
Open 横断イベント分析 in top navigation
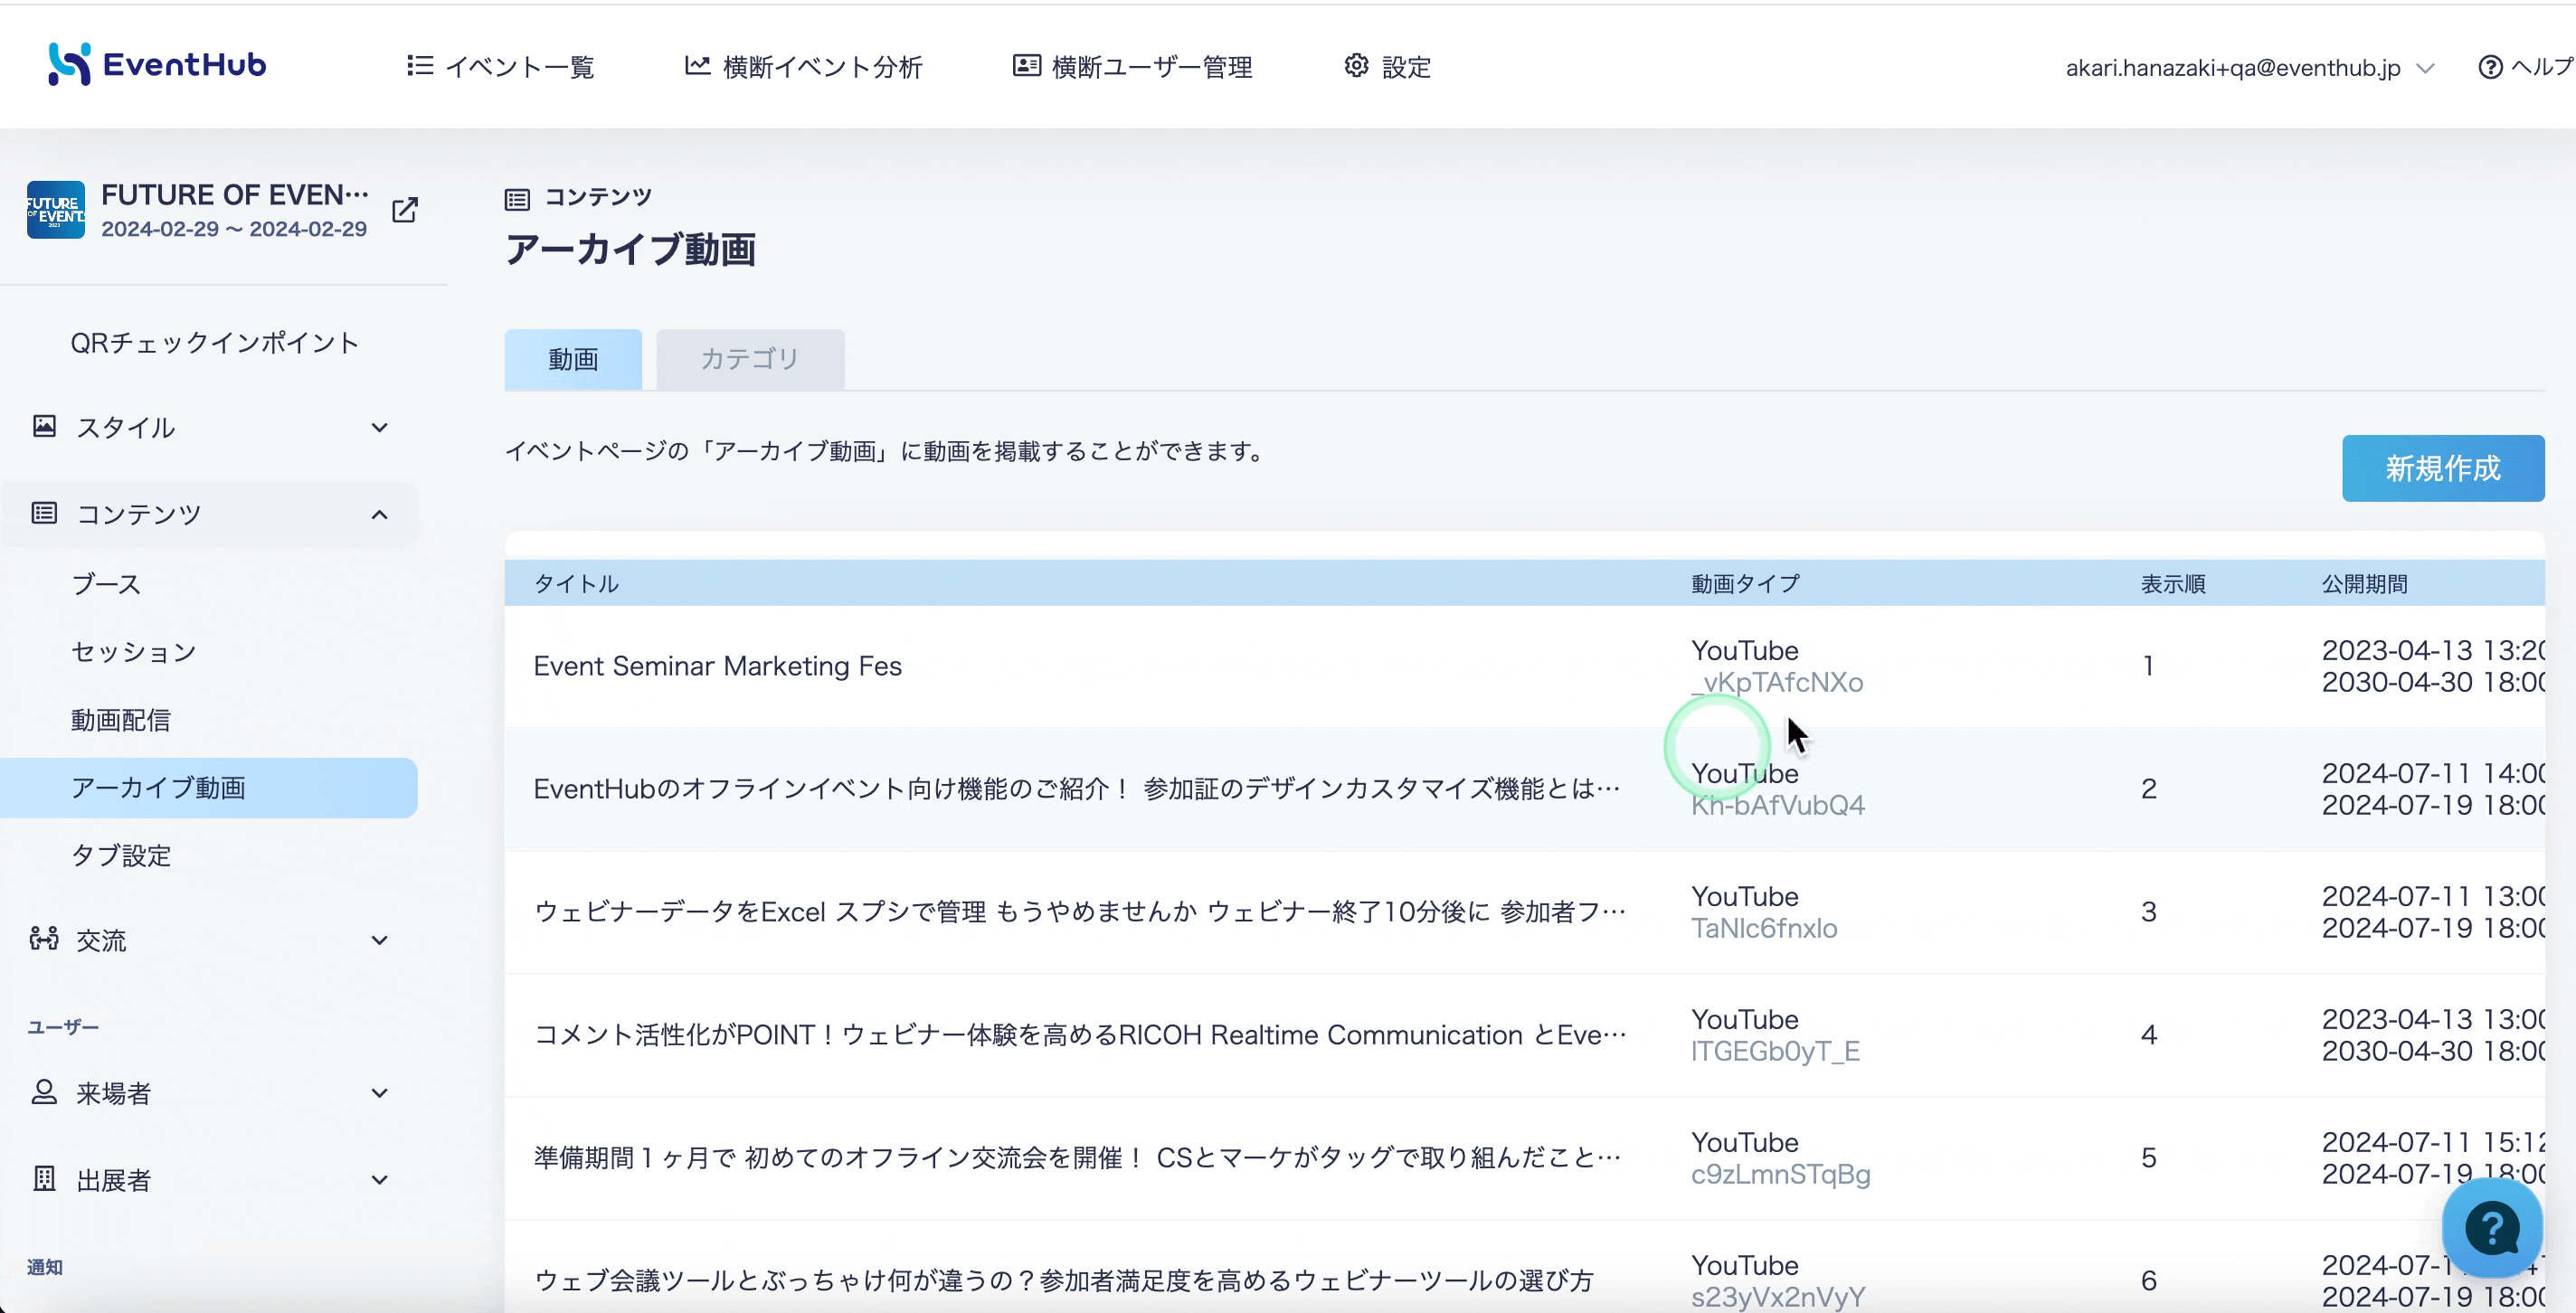[803, 67]
